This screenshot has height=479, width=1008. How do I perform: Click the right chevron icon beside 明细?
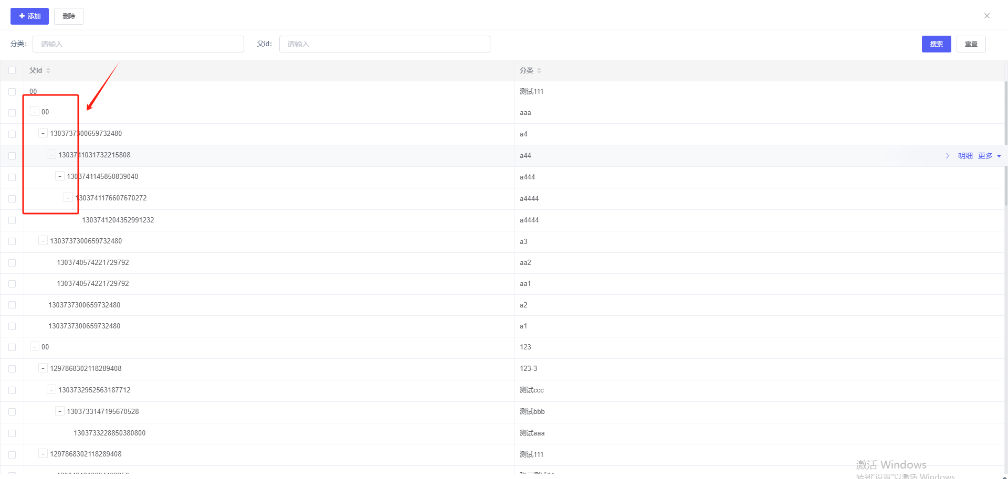coord(948,156)
